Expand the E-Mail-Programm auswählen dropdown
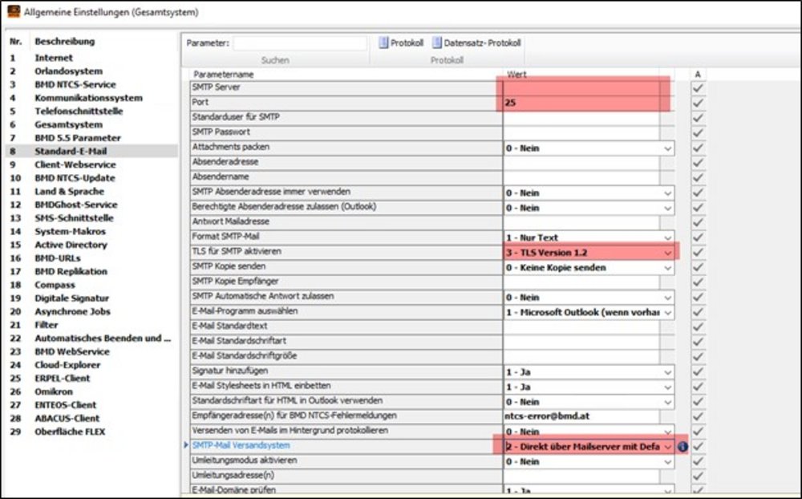 coord(667,312)
